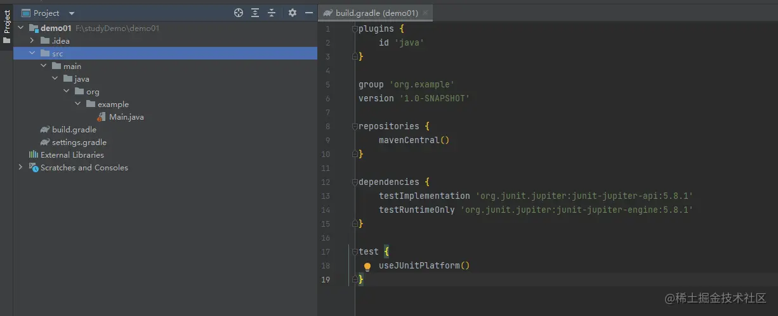The width and height of the screenshot is (778, 316).
Task: Click the group 'org.example' line
Action: (x=406, y=84)
